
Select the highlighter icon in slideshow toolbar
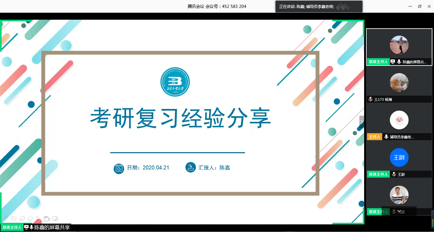[x=22, y=219]
